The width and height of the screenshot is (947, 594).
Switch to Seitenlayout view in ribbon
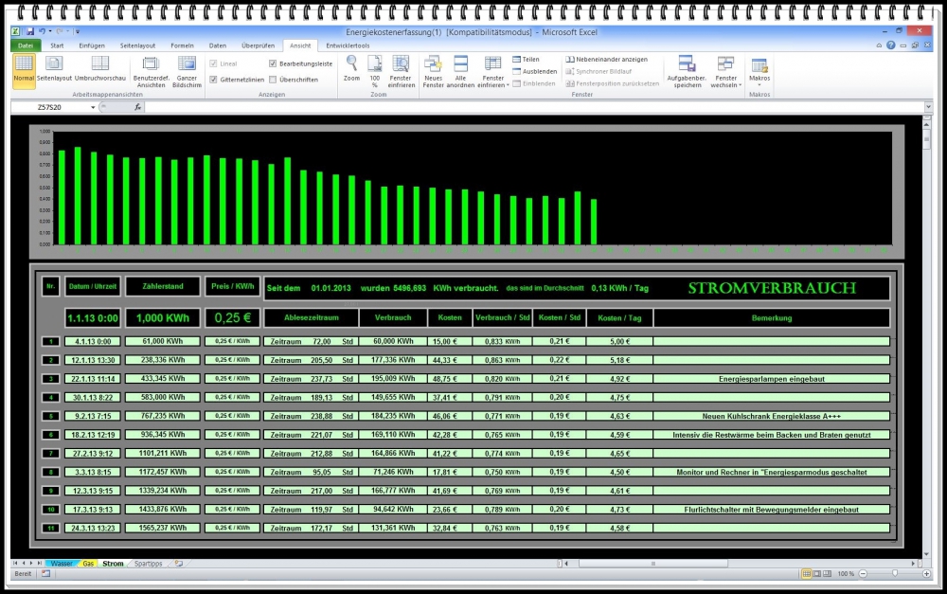point(54,68)
